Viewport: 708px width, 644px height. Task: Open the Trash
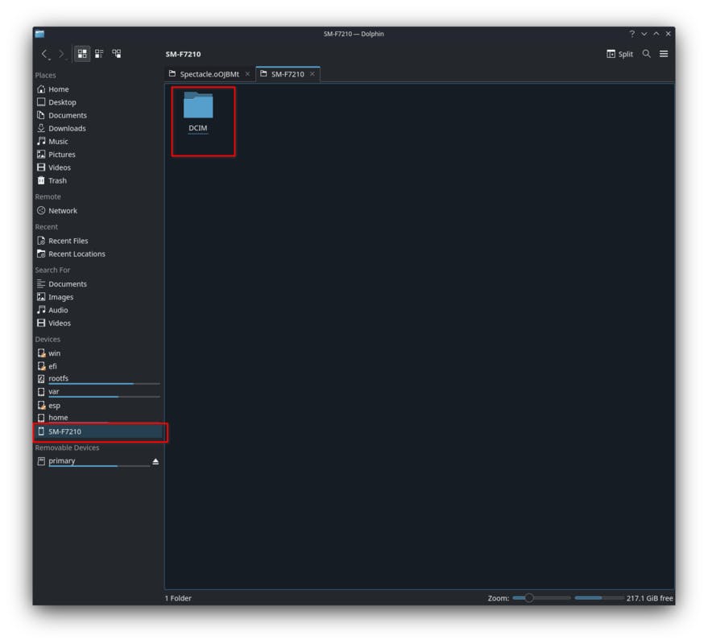click(97, 180)
